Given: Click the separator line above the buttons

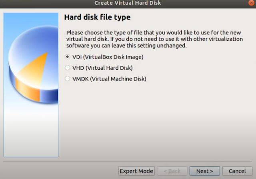Looking at the screenshot, I should coord(128,162).
